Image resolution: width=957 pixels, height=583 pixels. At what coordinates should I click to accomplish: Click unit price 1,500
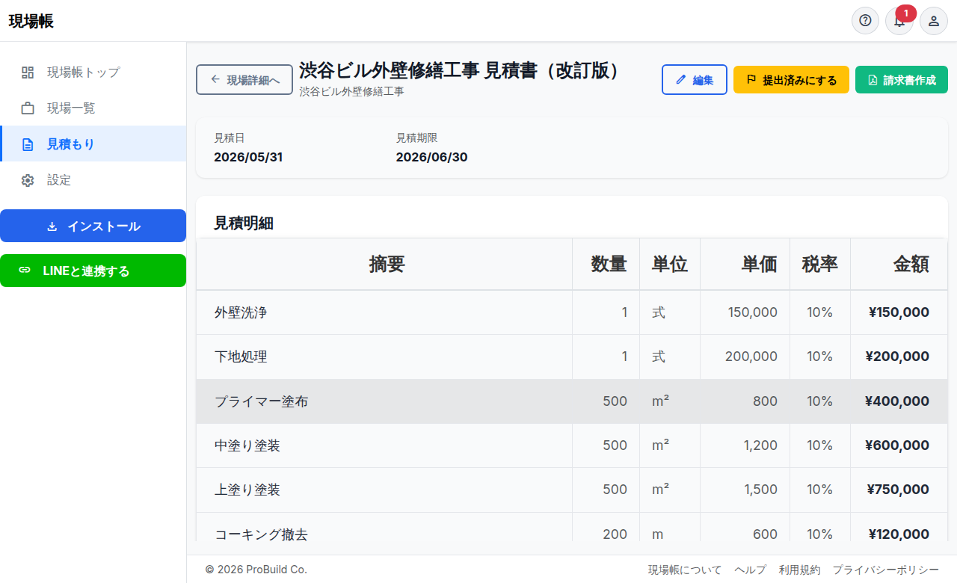tap(760, 490)
